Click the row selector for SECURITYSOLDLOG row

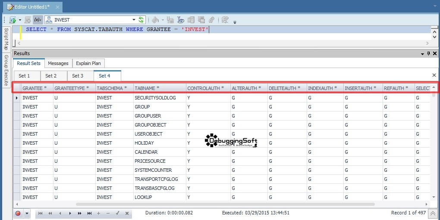(x=17, y=98)
